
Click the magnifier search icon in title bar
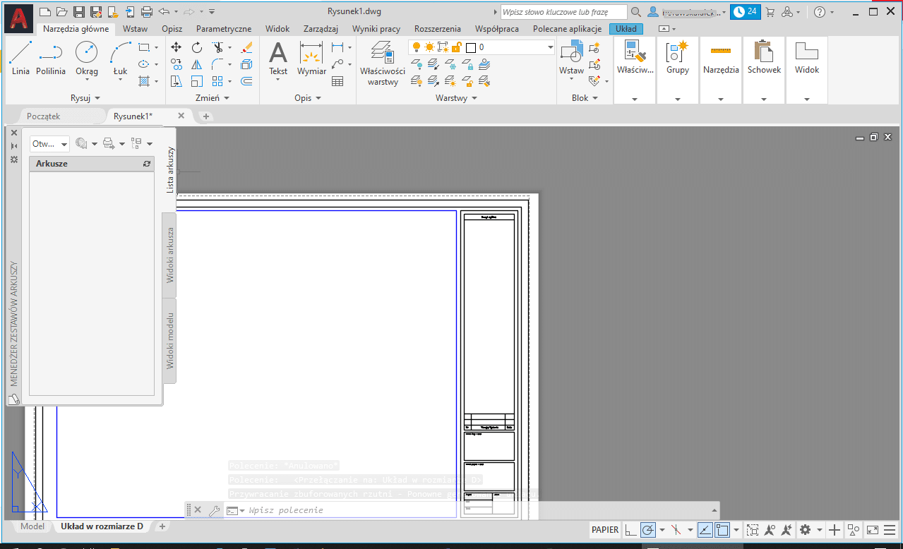(x=636, y=12)
